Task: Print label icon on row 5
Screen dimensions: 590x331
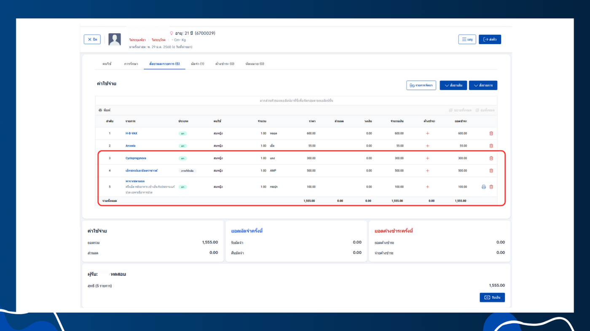Action: 483,187
